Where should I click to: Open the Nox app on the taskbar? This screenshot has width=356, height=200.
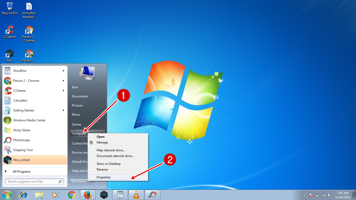104,195
